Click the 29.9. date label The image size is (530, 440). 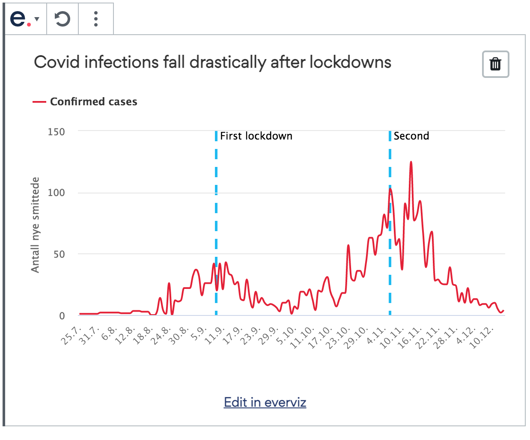tap(268, 336)
